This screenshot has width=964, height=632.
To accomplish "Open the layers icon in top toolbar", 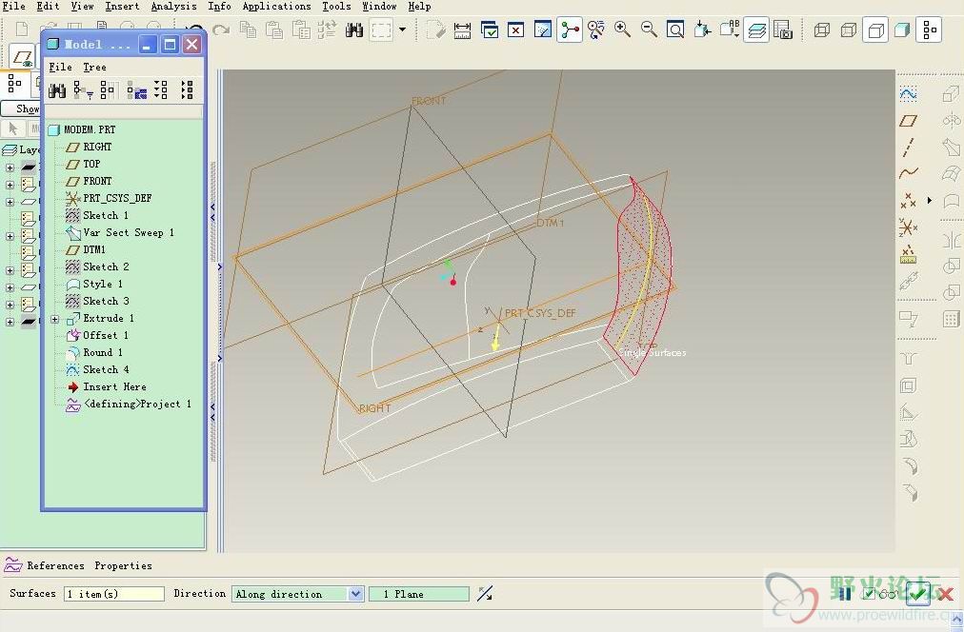I will 756,30.
